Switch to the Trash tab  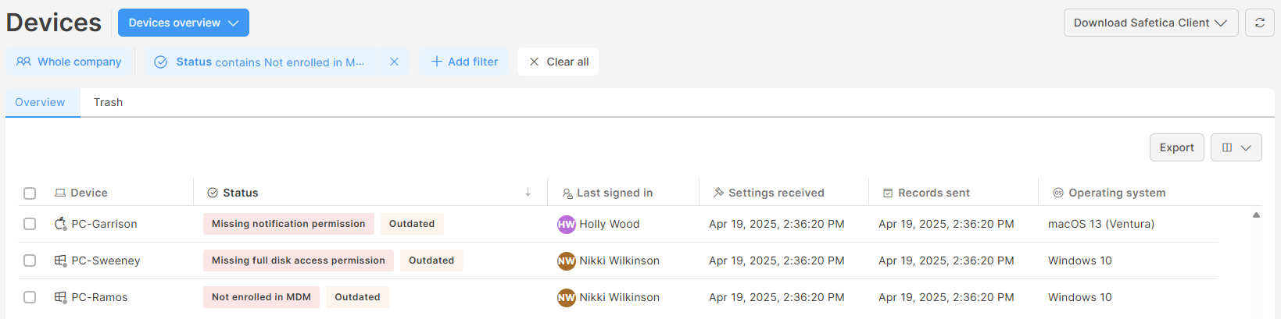point(108,102)
